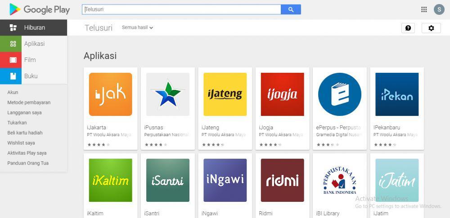Click the iSantri app title

click(x=152, y=214)
